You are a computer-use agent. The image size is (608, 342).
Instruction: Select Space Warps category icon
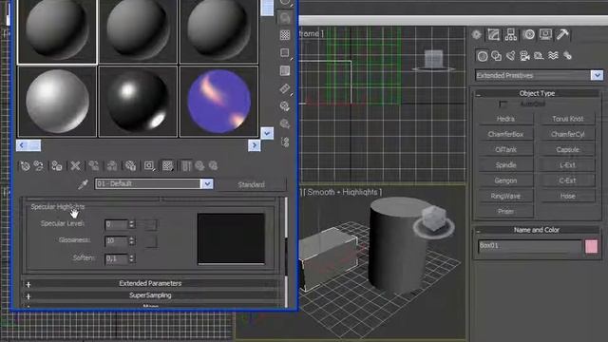coord(553,56)
